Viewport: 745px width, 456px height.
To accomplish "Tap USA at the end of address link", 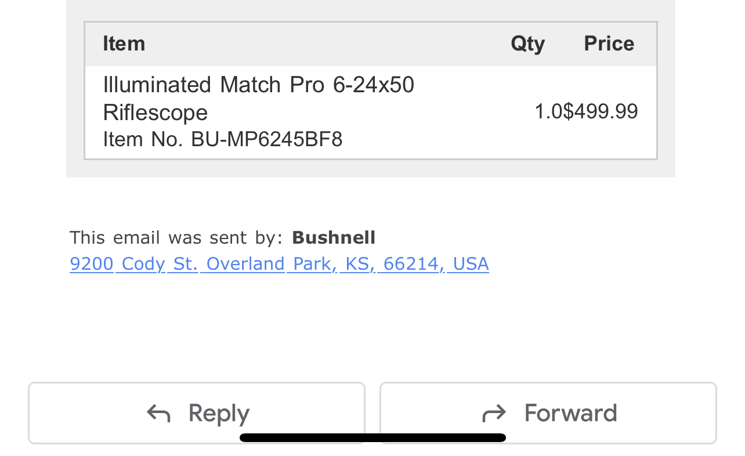I will [x=471, y=263].
